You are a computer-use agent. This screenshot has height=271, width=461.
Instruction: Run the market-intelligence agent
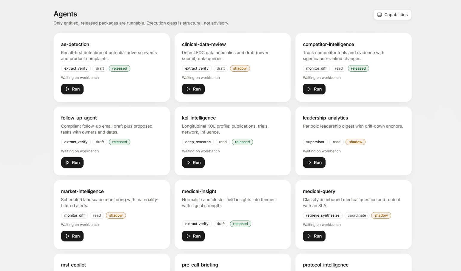[x=72, y=236]
